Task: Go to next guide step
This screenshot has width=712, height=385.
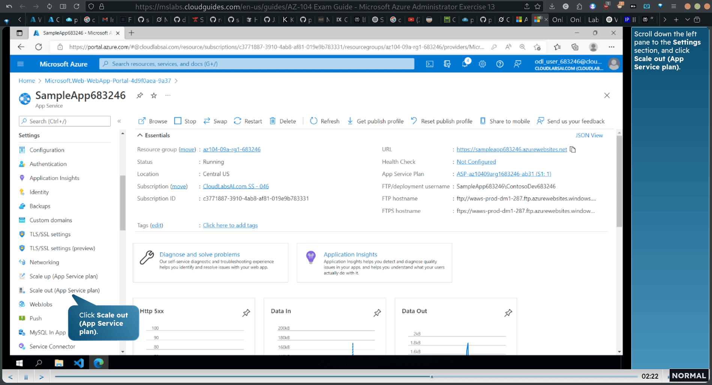Action: [x=42, y=377]
